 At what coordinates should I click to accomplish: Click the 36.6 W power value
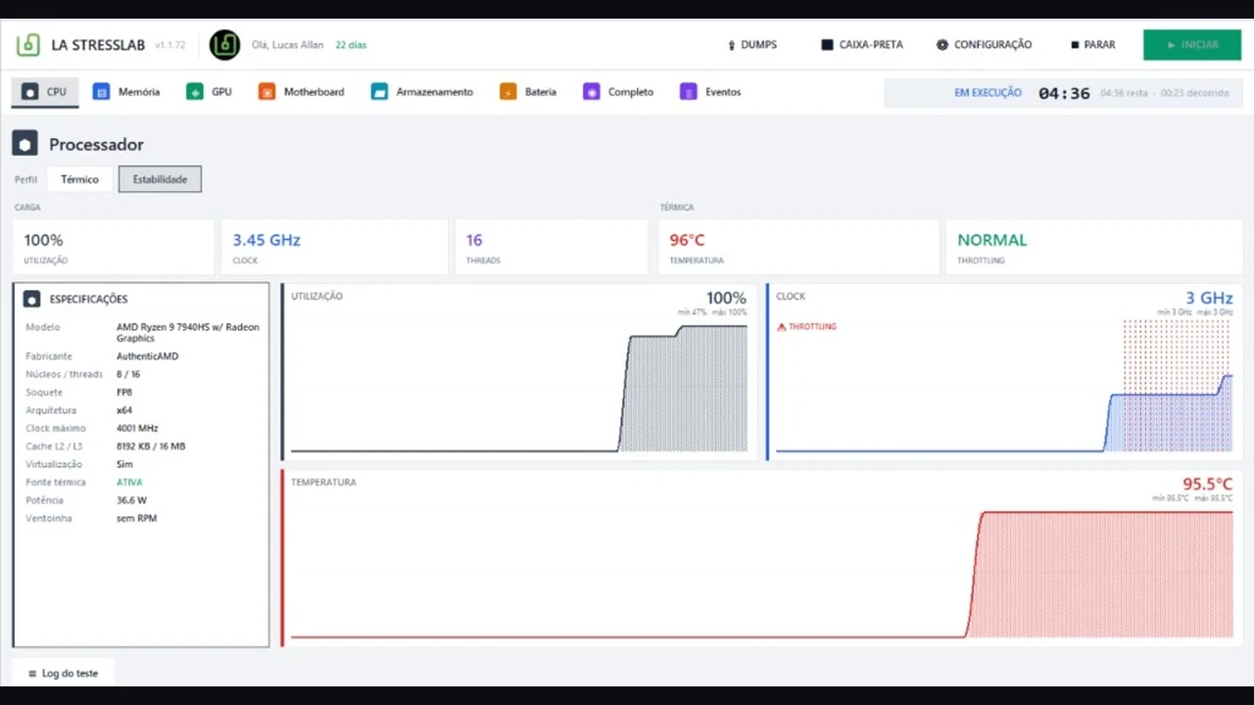point(131,500)
